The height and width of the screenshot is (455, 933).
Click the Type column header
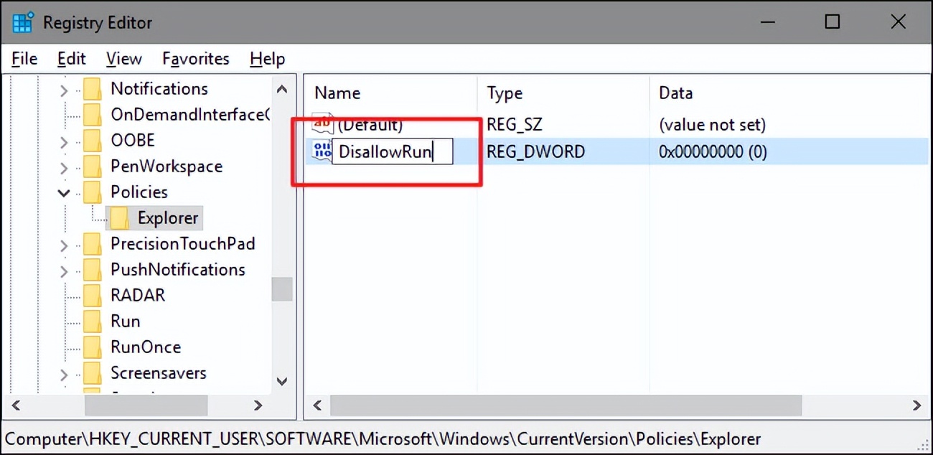(x=505, y=93)
